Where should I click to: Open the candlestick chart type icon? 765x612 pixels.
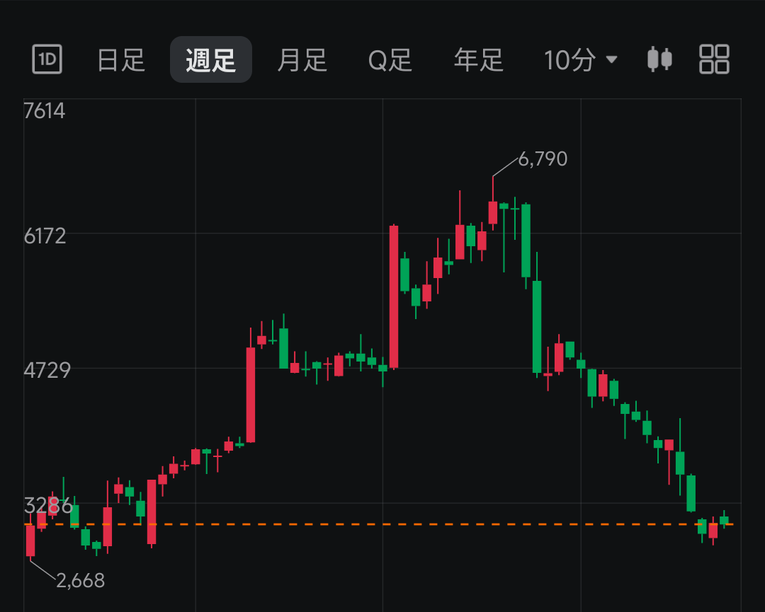[x=659, y=59]
